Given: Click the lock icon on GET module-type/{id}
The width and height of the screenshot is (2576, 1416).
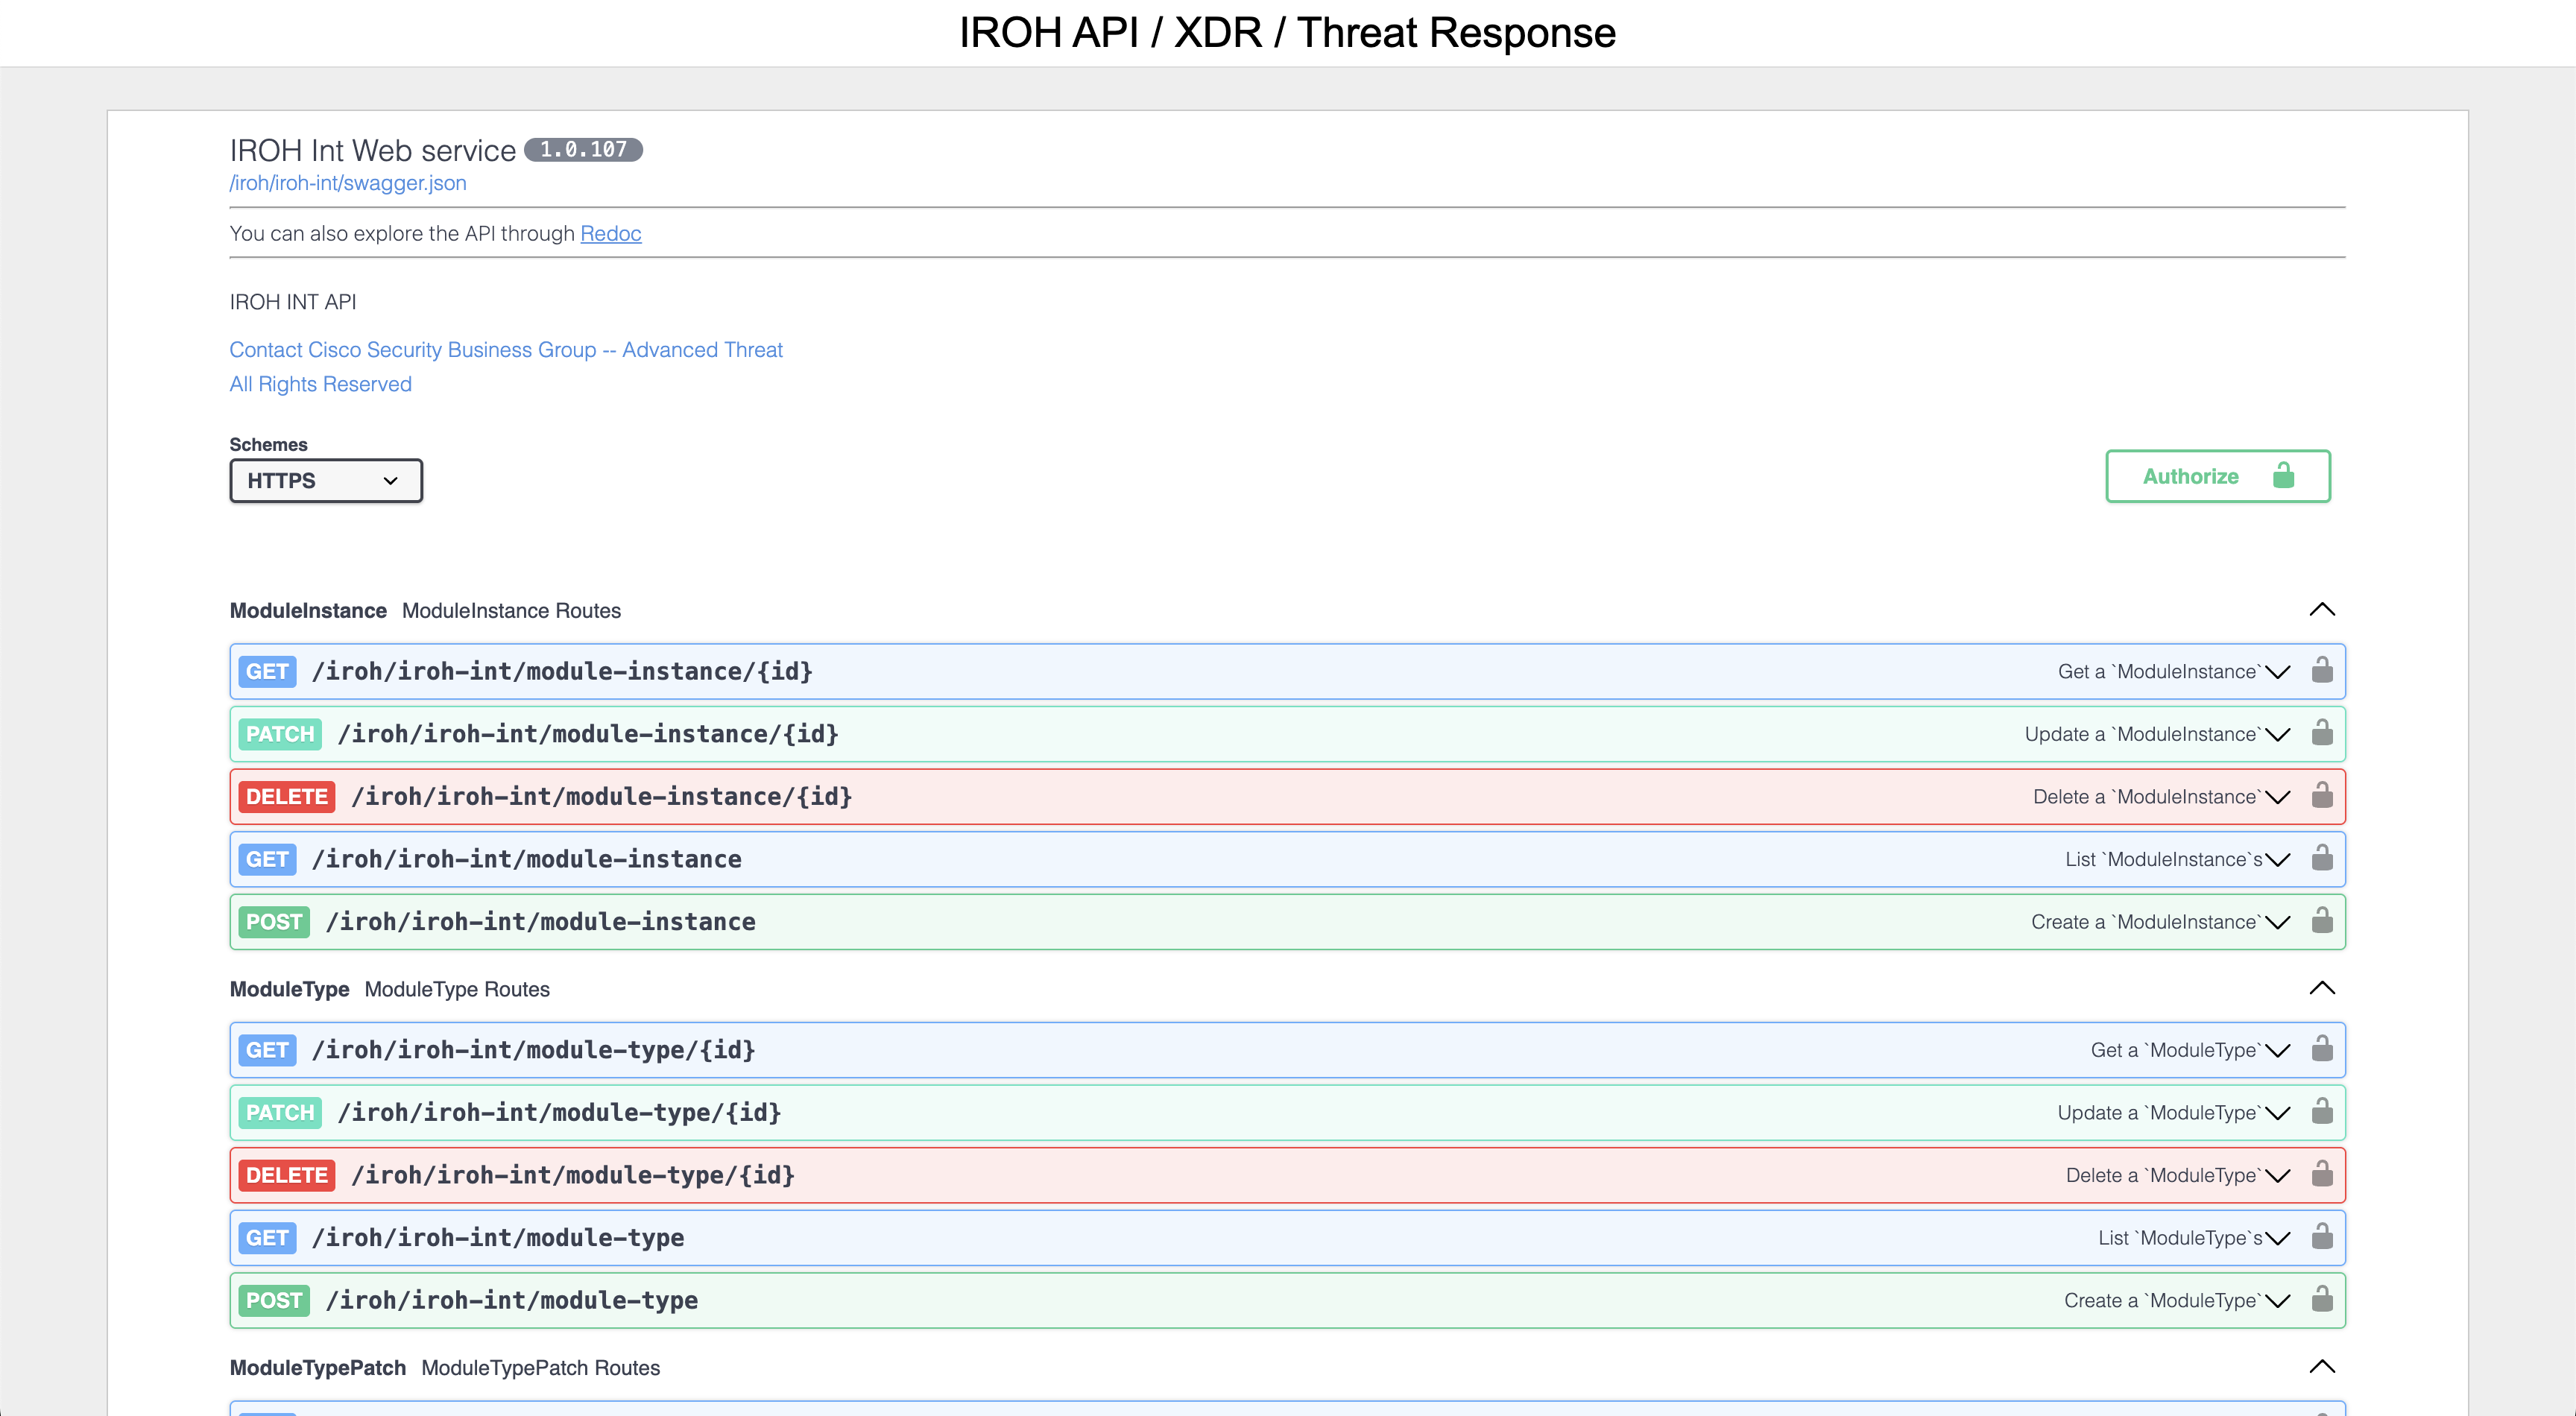Looking at the screenshot, I should [x=2323, y=1049].
